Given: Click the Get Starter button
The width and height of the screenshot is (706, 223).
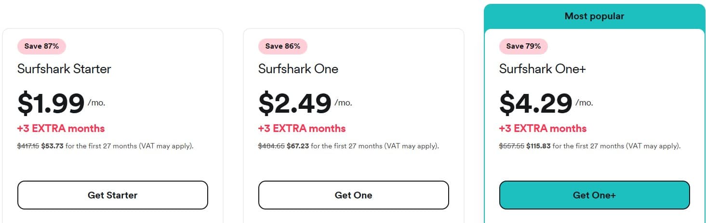Looking at the screenshot, I should (113, 195).
